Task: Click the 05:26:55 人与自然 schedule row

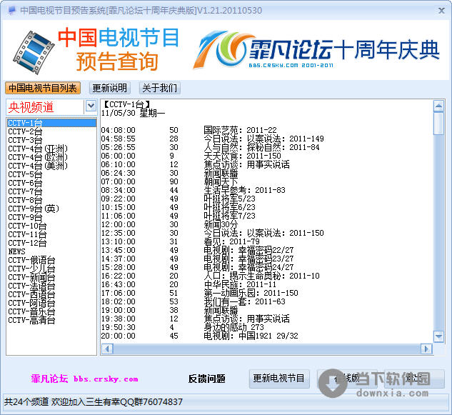Action: tap(211, 147)
